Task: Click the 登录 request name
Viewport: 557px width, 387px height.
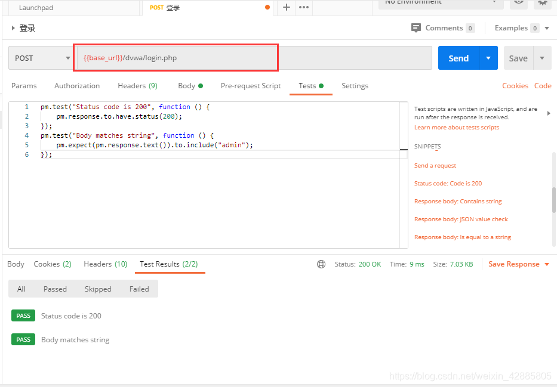Action: click(x=27, y=28)
